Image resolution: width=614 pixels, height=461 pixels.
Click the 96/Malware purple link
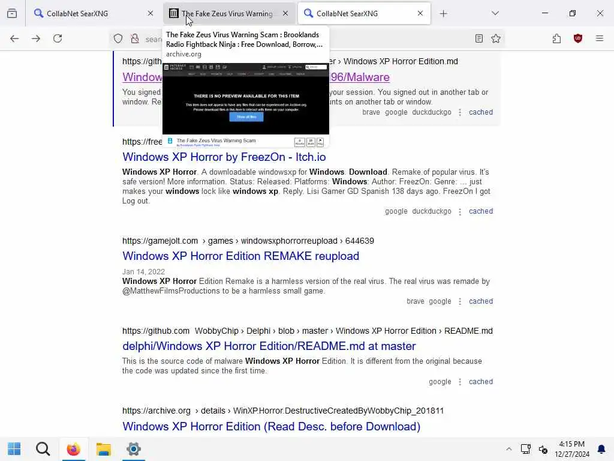360,77
